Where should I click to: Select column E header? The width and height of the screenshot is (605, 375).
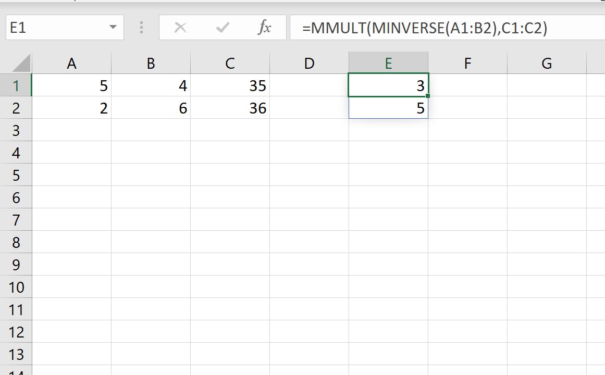[388, 64]
